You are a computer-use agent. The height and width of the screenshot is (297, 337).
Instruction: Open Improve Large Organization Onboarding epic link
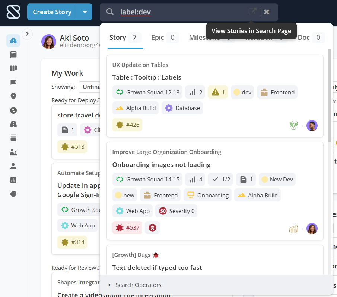point(167,152)
